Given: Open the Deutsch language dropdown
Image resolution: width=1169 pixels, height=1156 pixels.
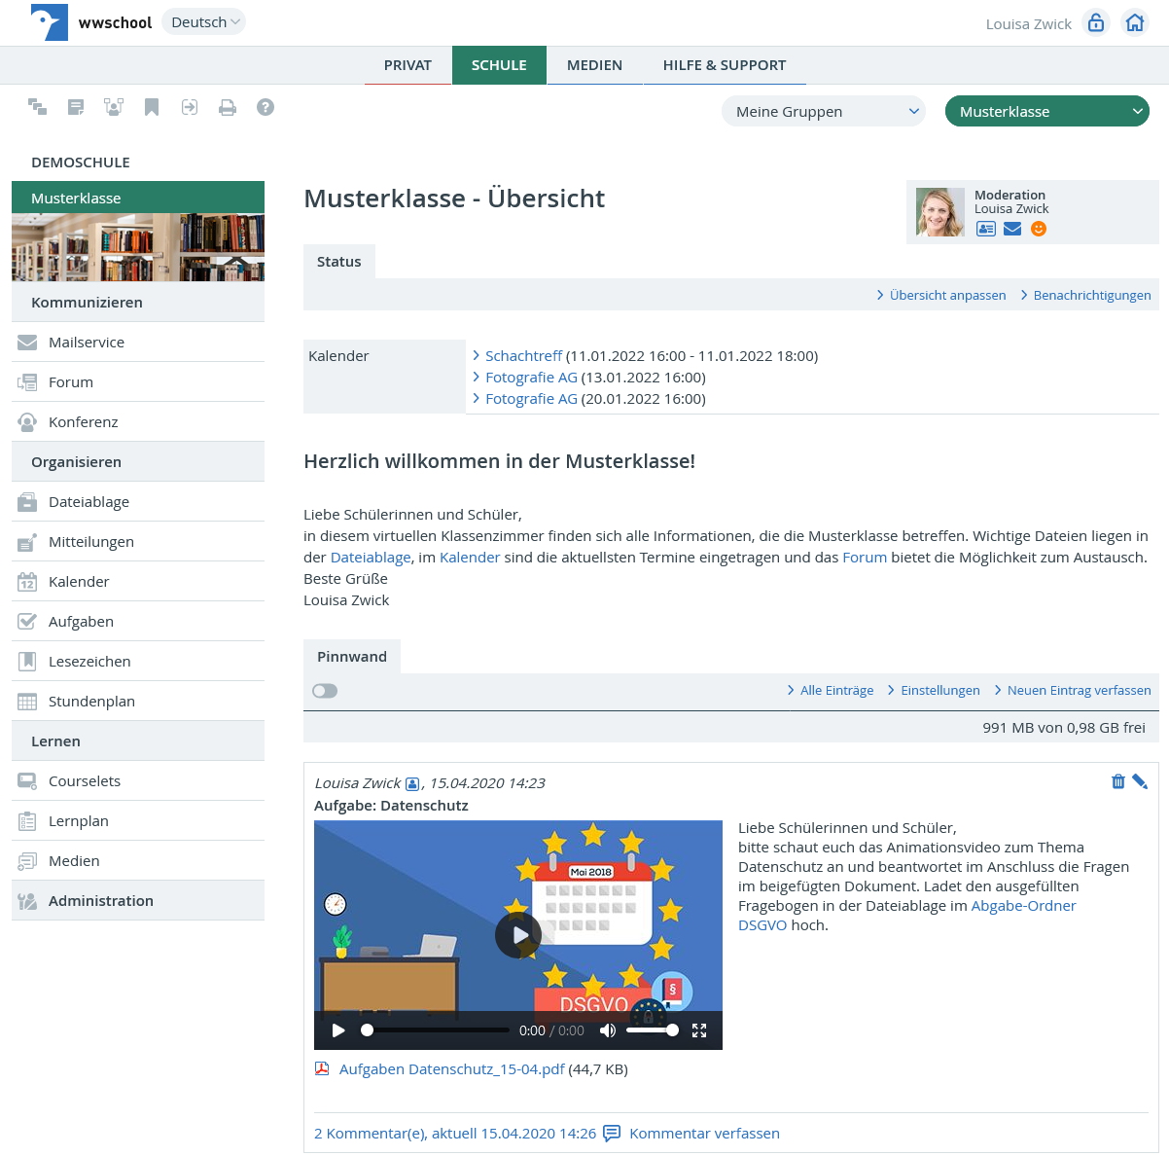Looking at the screenshot, I should pyautogui.click(x=204, y=22).
